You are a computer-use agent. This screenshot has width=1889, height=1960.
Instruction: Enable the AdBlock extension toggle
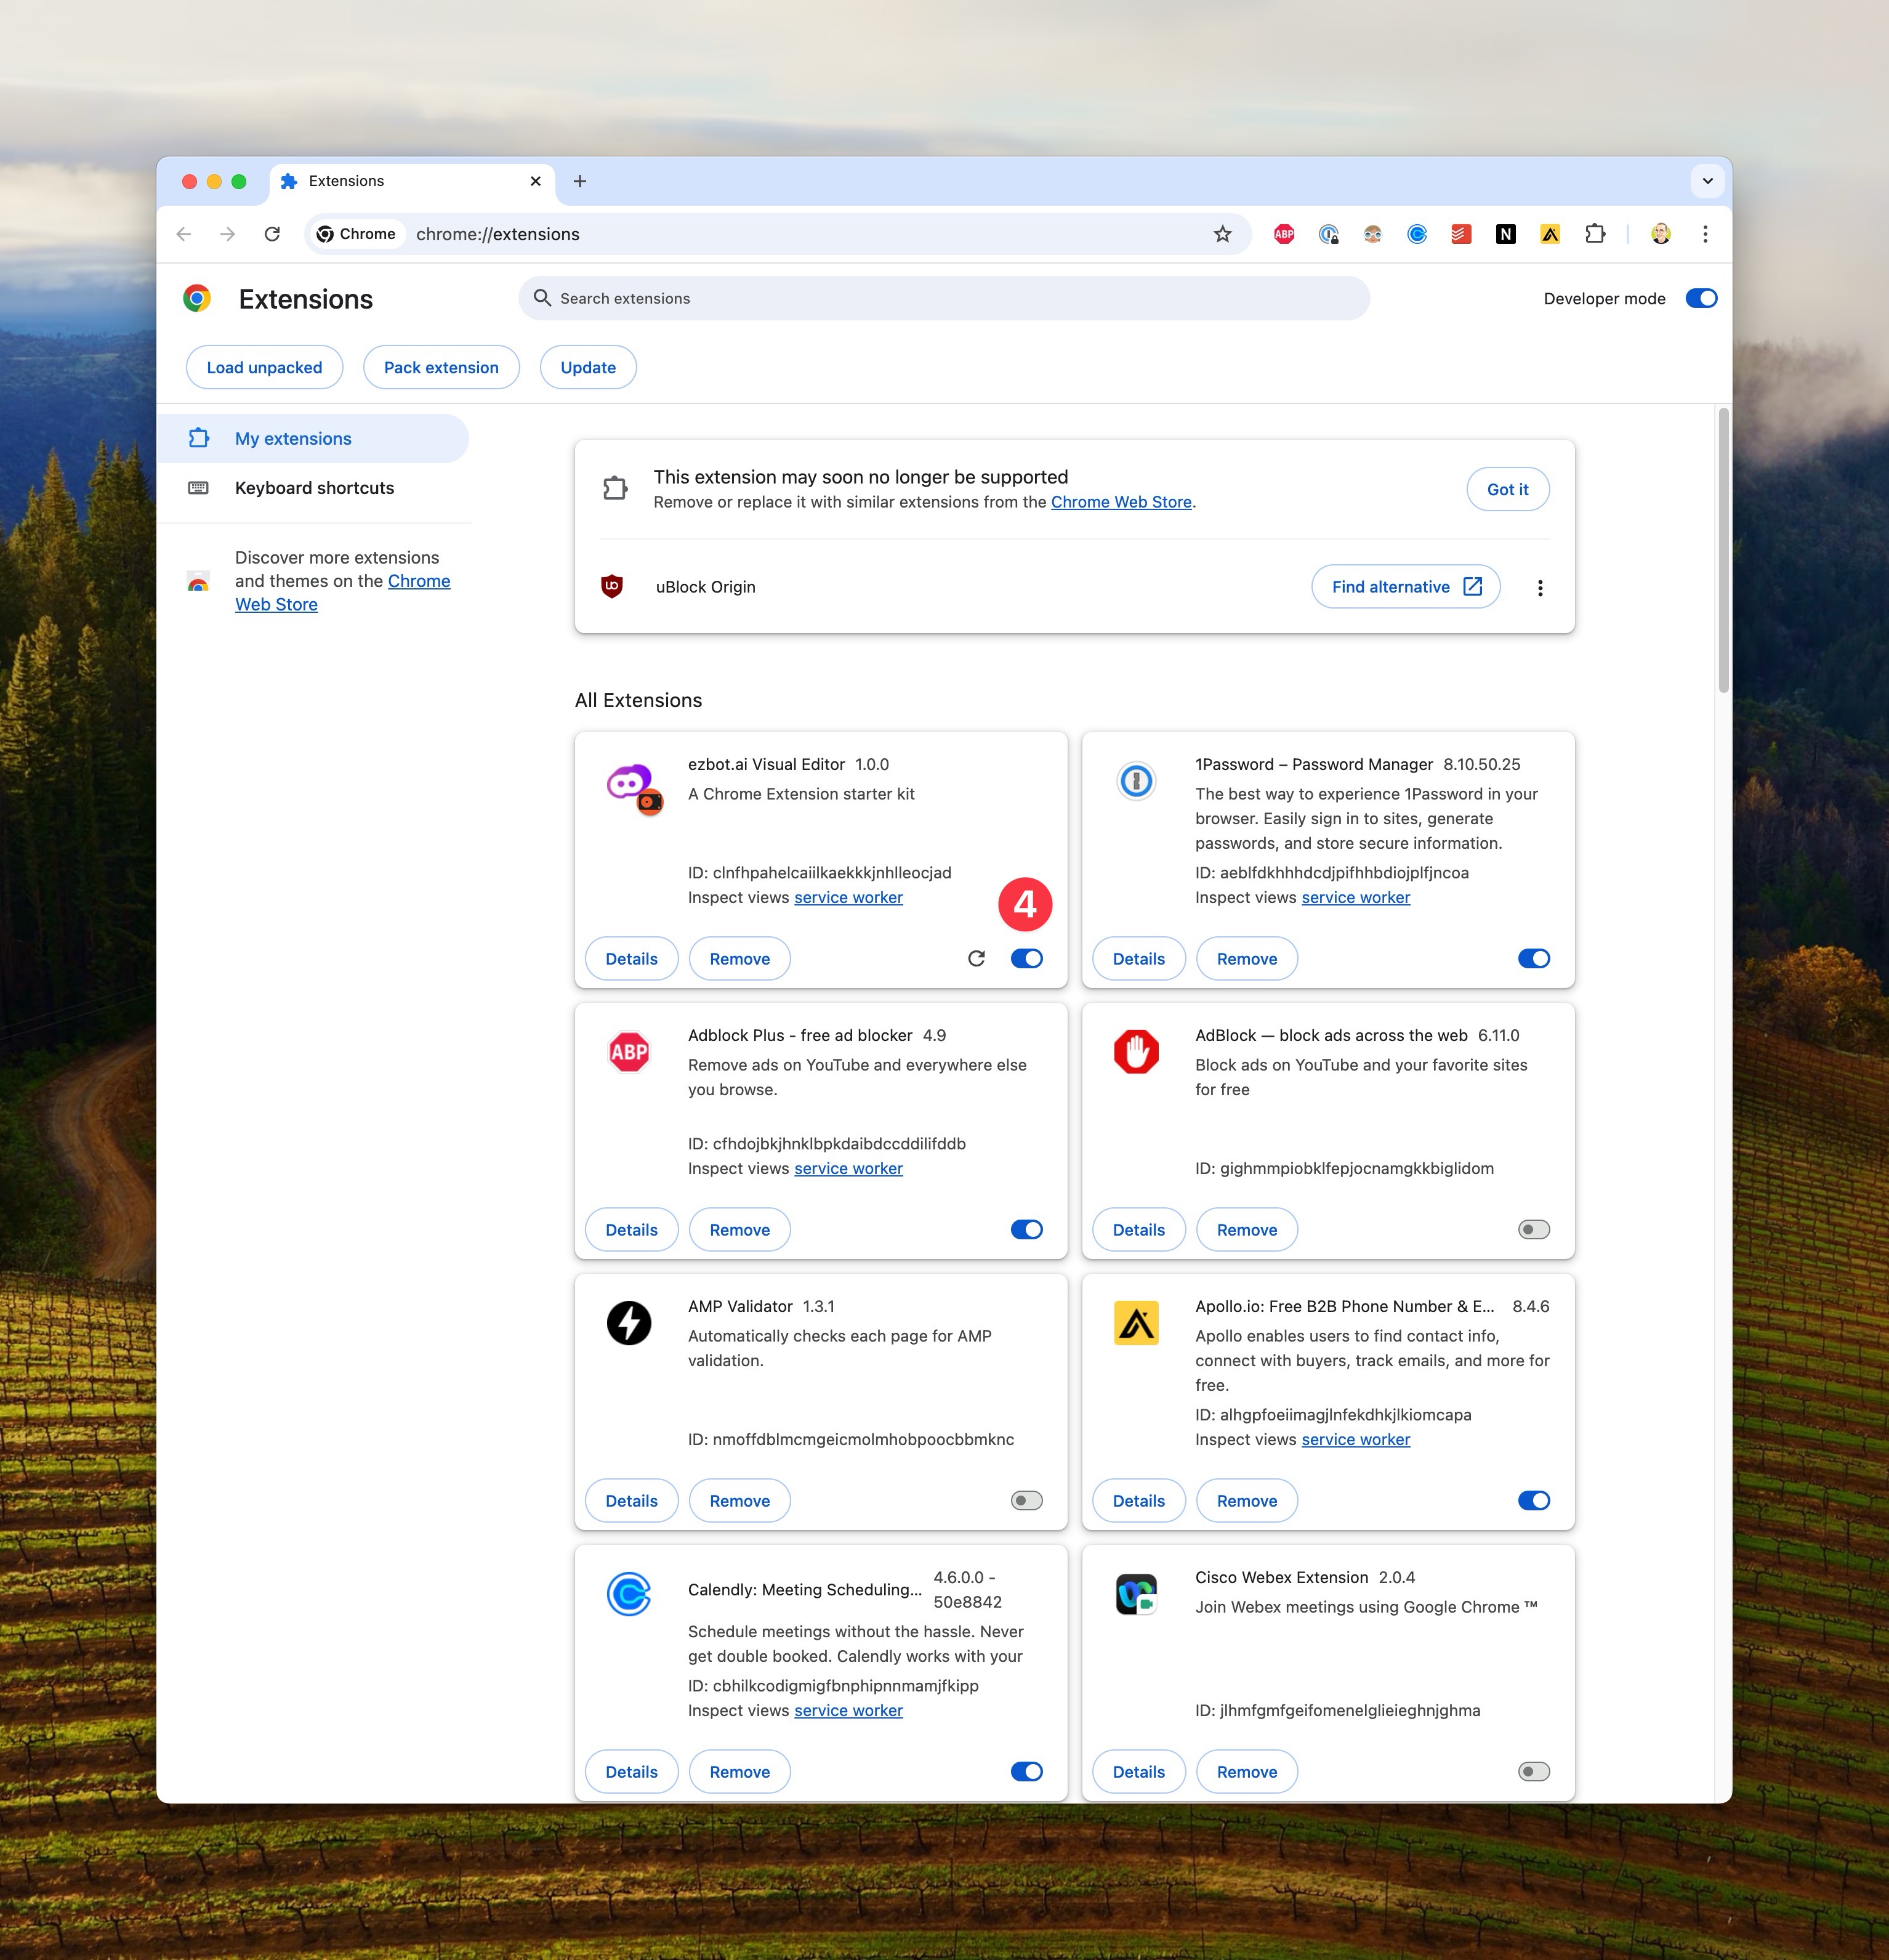pos(1534,1229)
